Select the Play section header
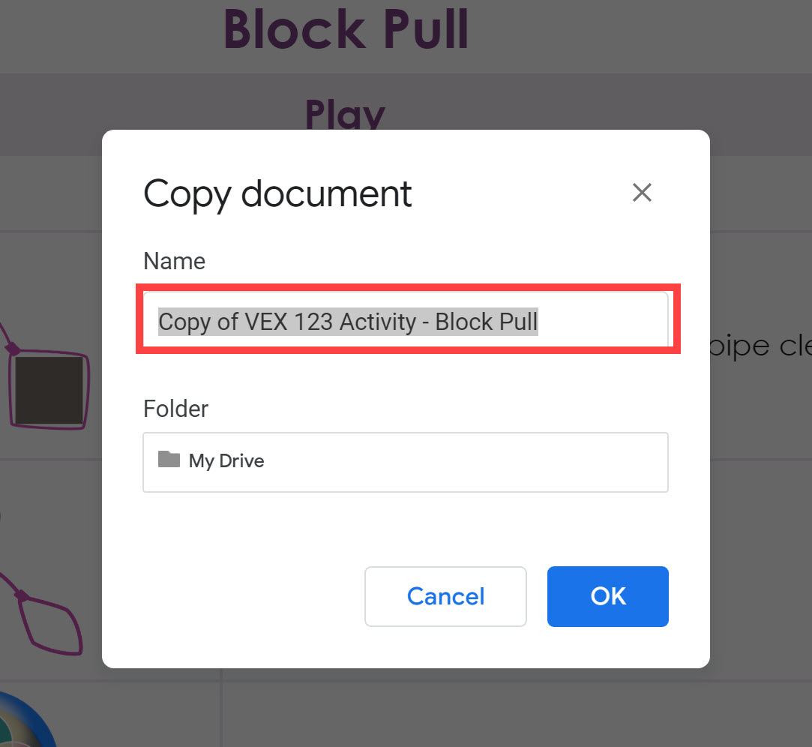 [x=345, y=114]
